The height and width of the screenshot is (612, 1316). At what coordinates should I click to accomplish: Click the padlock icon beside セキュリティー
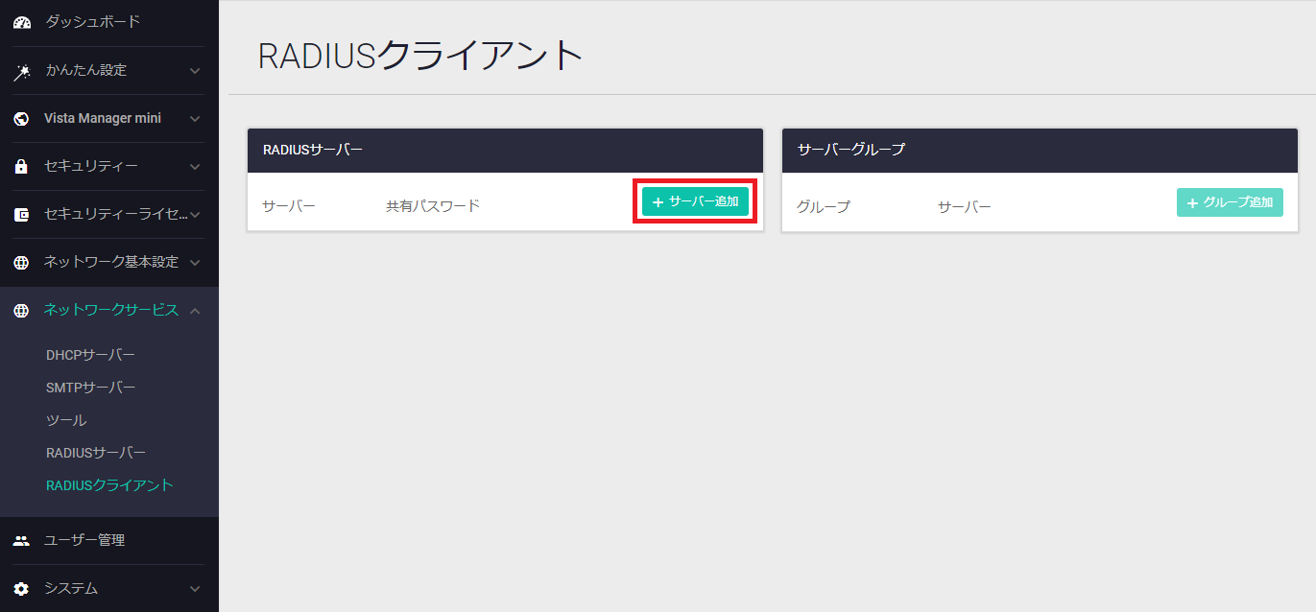21,166
